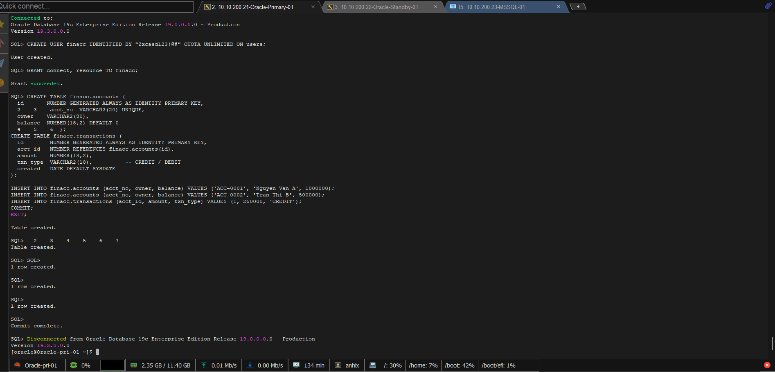Click the red hat OS icon
The width and height of the screenshot is (775, 372).
click(17, 365)
